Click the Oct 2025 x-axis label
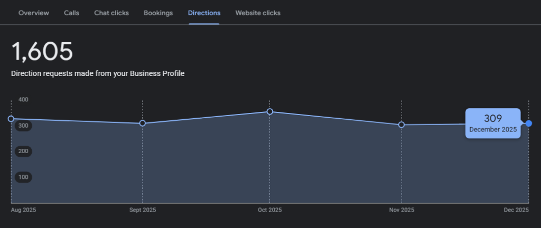This screenshot has height=228, width=541. tap(269, 210)
